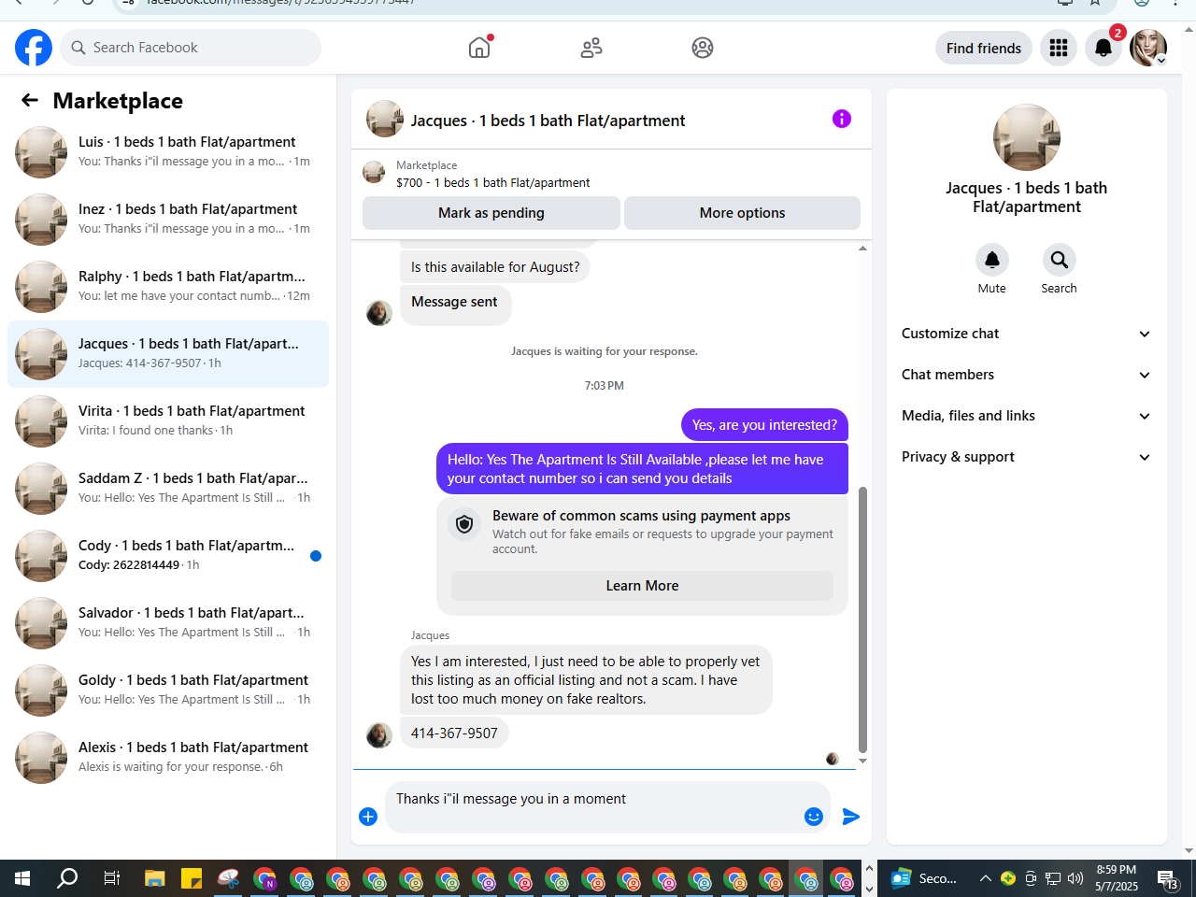Open Windows taskbar search

point(67,878)
